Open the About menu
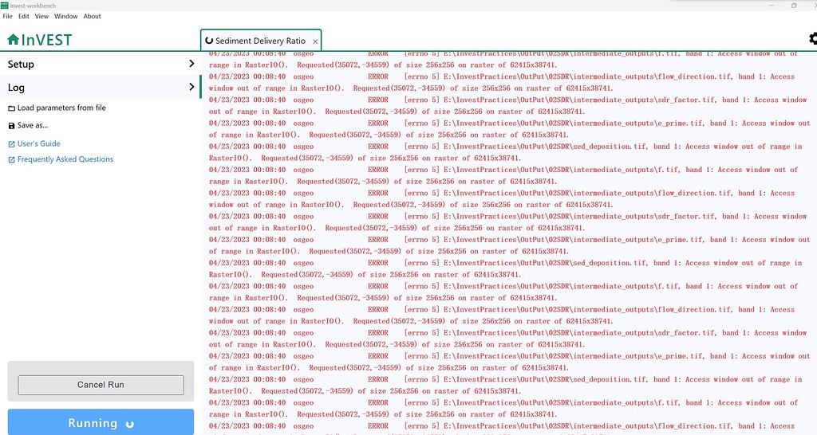 (93, 16)
